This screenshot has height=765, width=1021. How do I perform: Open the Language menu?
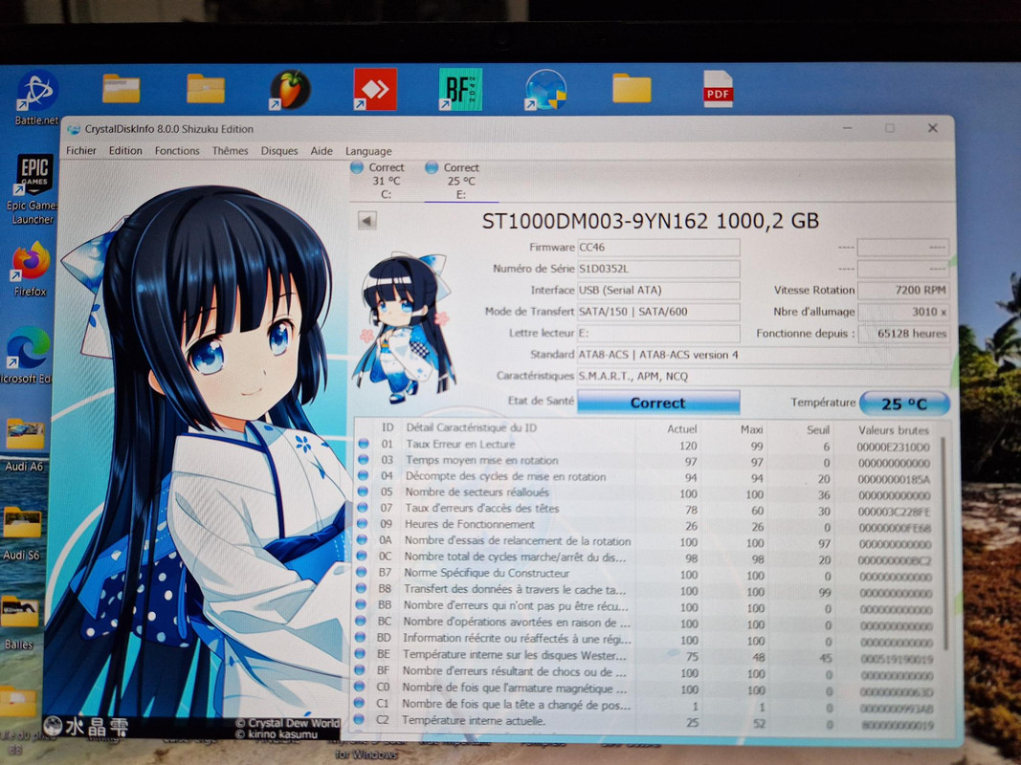(x=368, y=151)
